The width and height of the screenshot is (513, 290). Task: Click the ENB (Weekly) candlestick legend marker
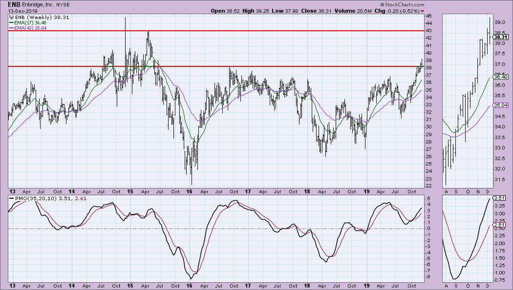(x=11, y=16)
